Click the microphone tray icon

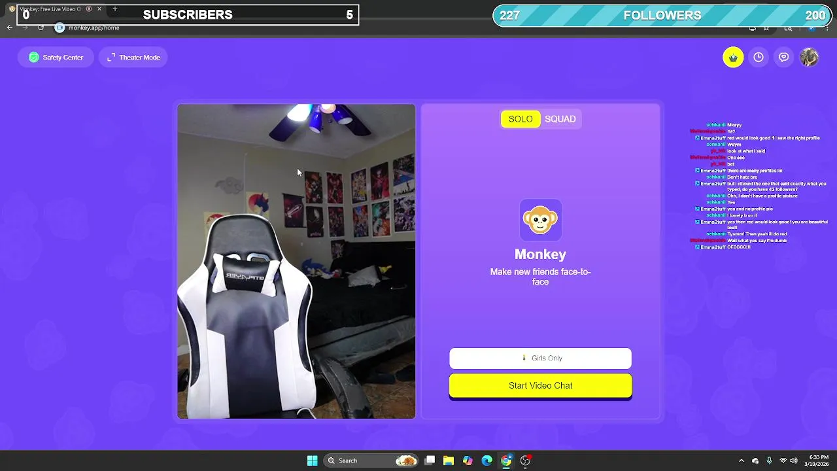coord(769,461)
